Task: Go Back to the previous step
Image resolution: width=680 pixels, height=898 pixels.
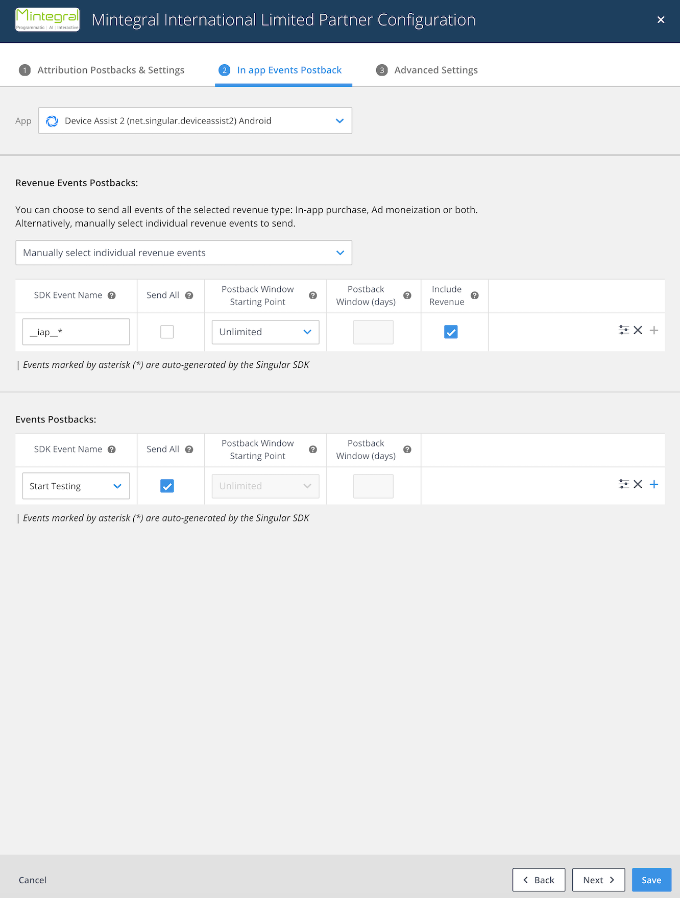Action: tap(539, 880)
